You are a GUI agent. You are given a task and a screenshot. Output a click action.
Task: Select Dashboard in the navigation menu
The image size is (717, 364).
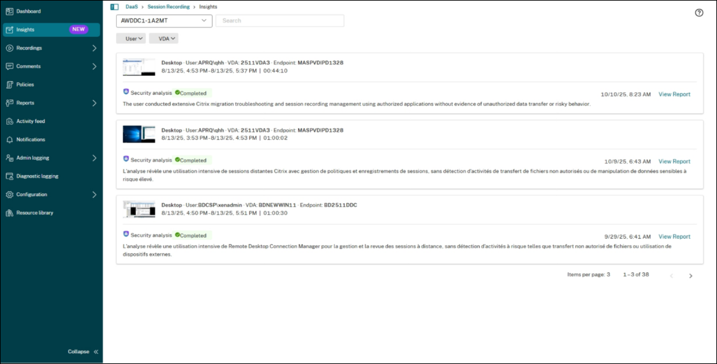(x=28, y=11)
